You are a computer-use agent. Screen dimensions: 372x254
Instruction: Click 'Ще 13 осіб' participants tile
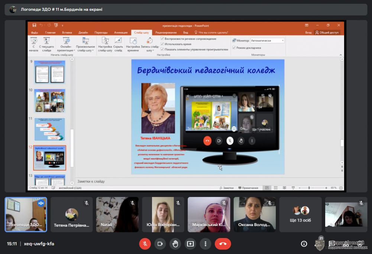300,215
